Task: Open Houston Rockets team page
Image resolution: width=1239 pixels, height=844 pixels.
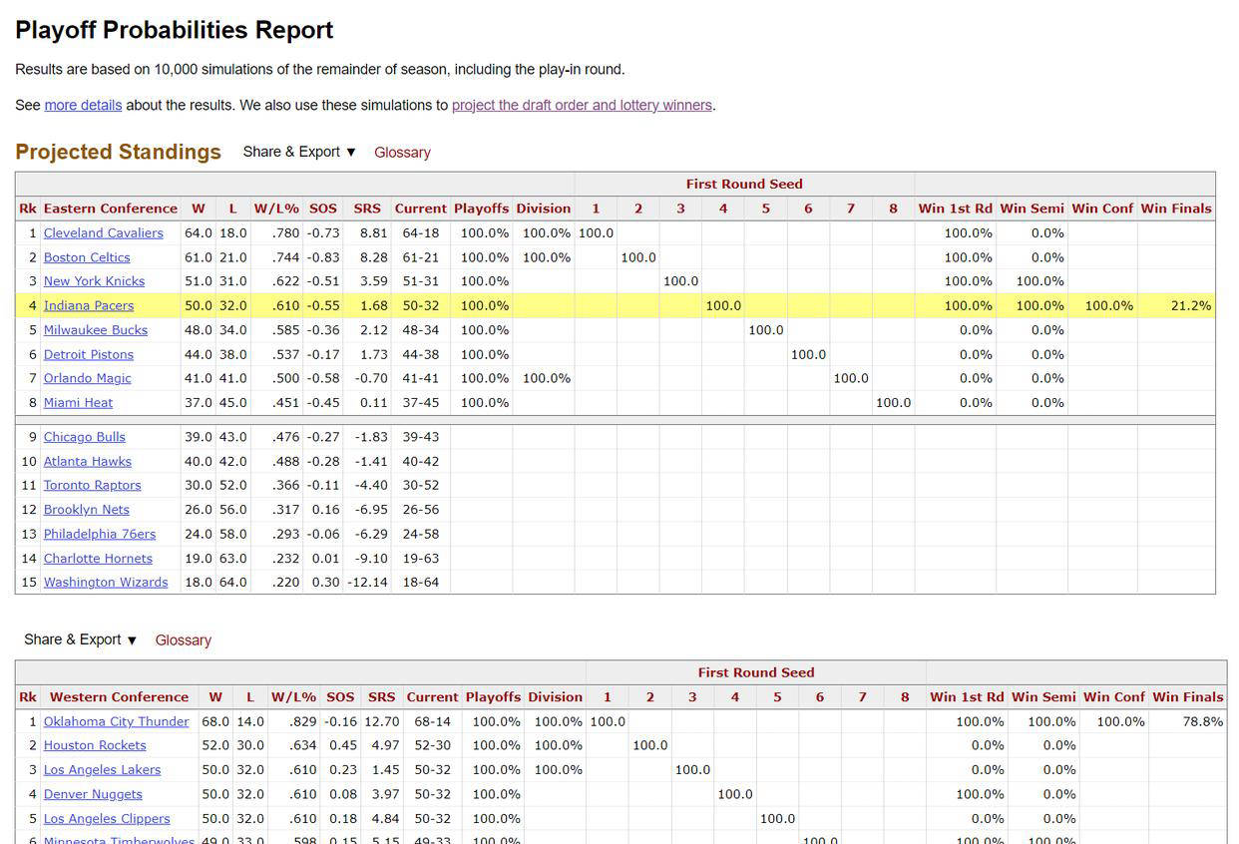Action: (95, 745)
